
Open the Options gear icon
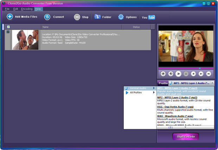[x=121, y=17]
